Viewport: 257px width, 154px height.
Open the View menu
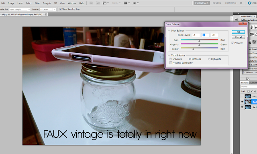[62, 3]
